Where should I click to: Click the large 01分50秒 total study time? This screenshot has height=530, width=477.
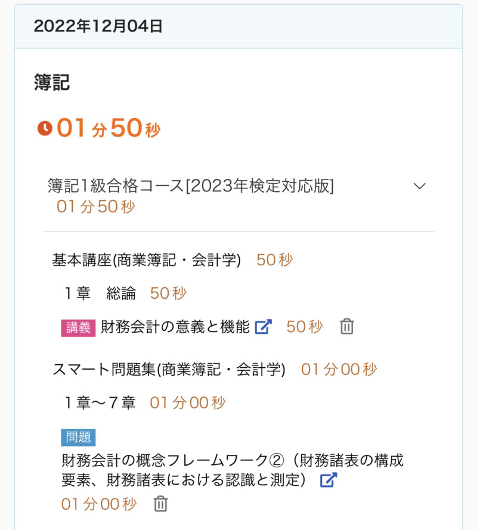coord(109,129)
